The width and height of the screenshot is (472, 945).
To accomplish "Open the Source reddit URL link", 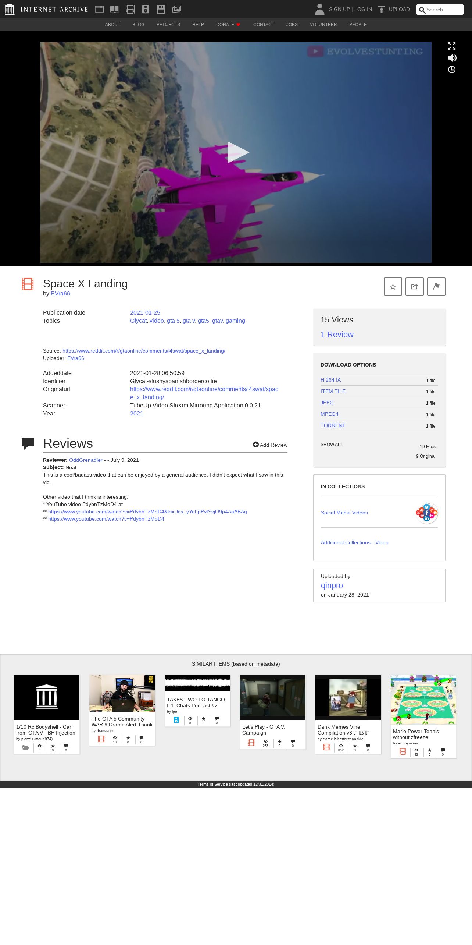I will (144, 351).
